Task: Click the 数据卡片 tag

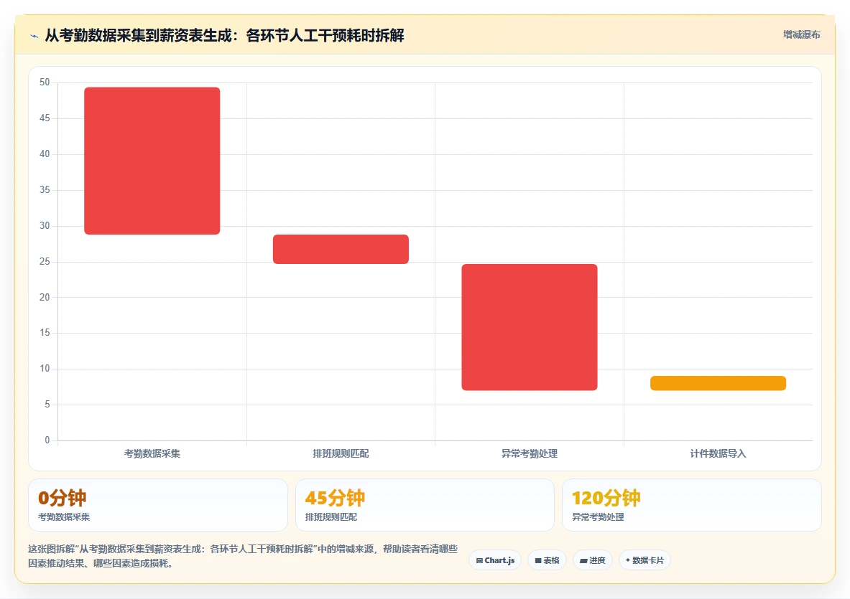Action: coord(645,560)
